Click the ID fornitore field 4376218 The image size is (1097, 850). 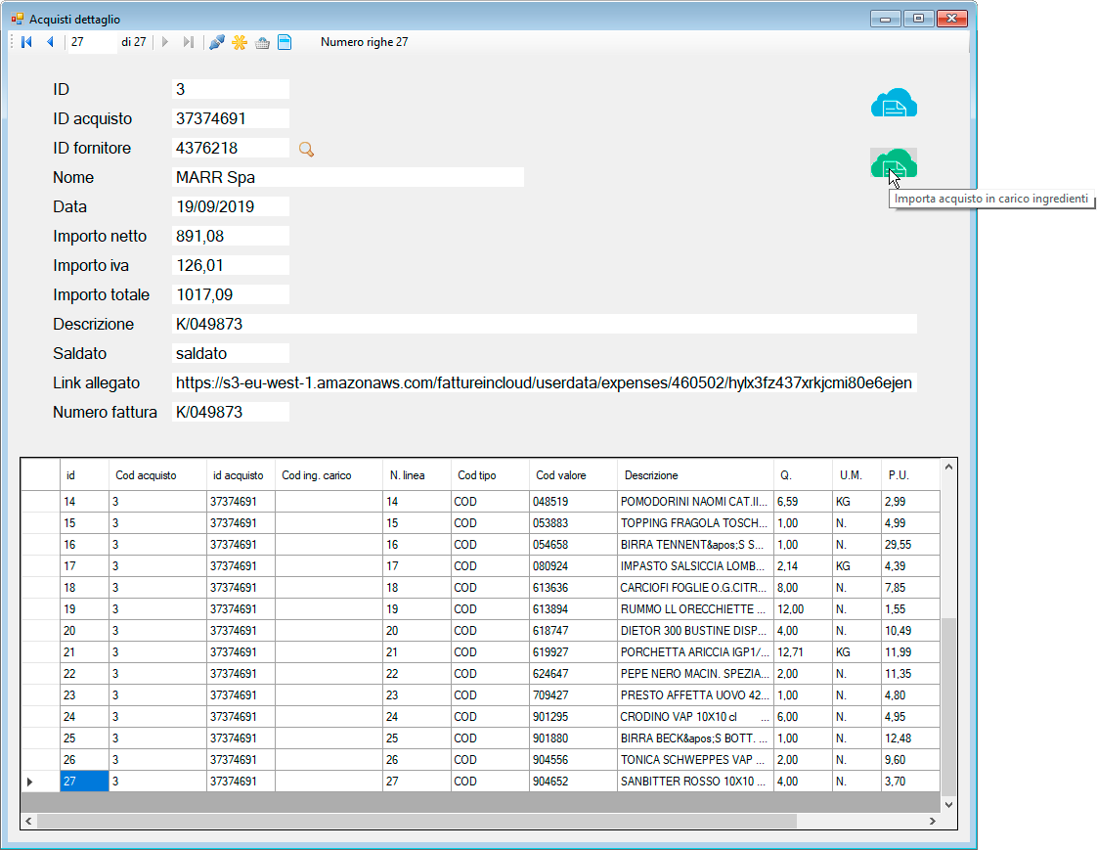click(230, 148)
